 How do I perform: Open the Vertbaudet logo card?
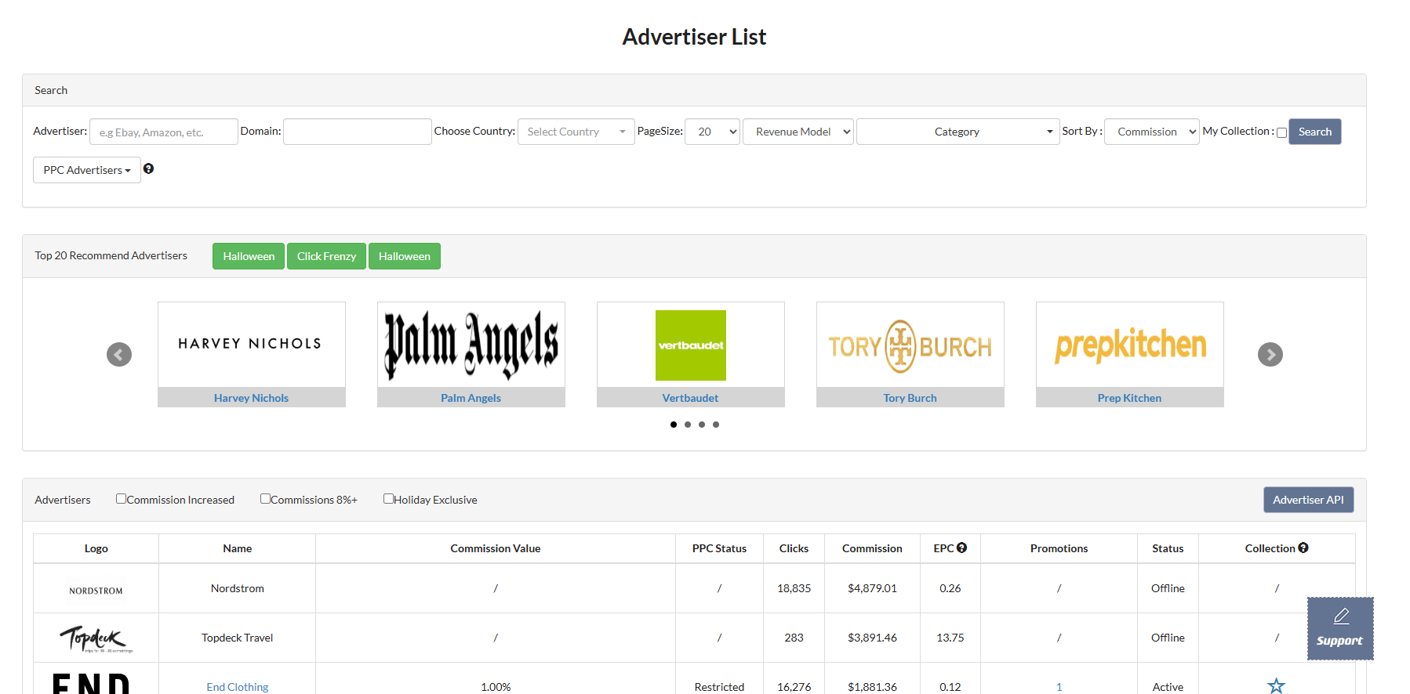(x=691, y=345)
